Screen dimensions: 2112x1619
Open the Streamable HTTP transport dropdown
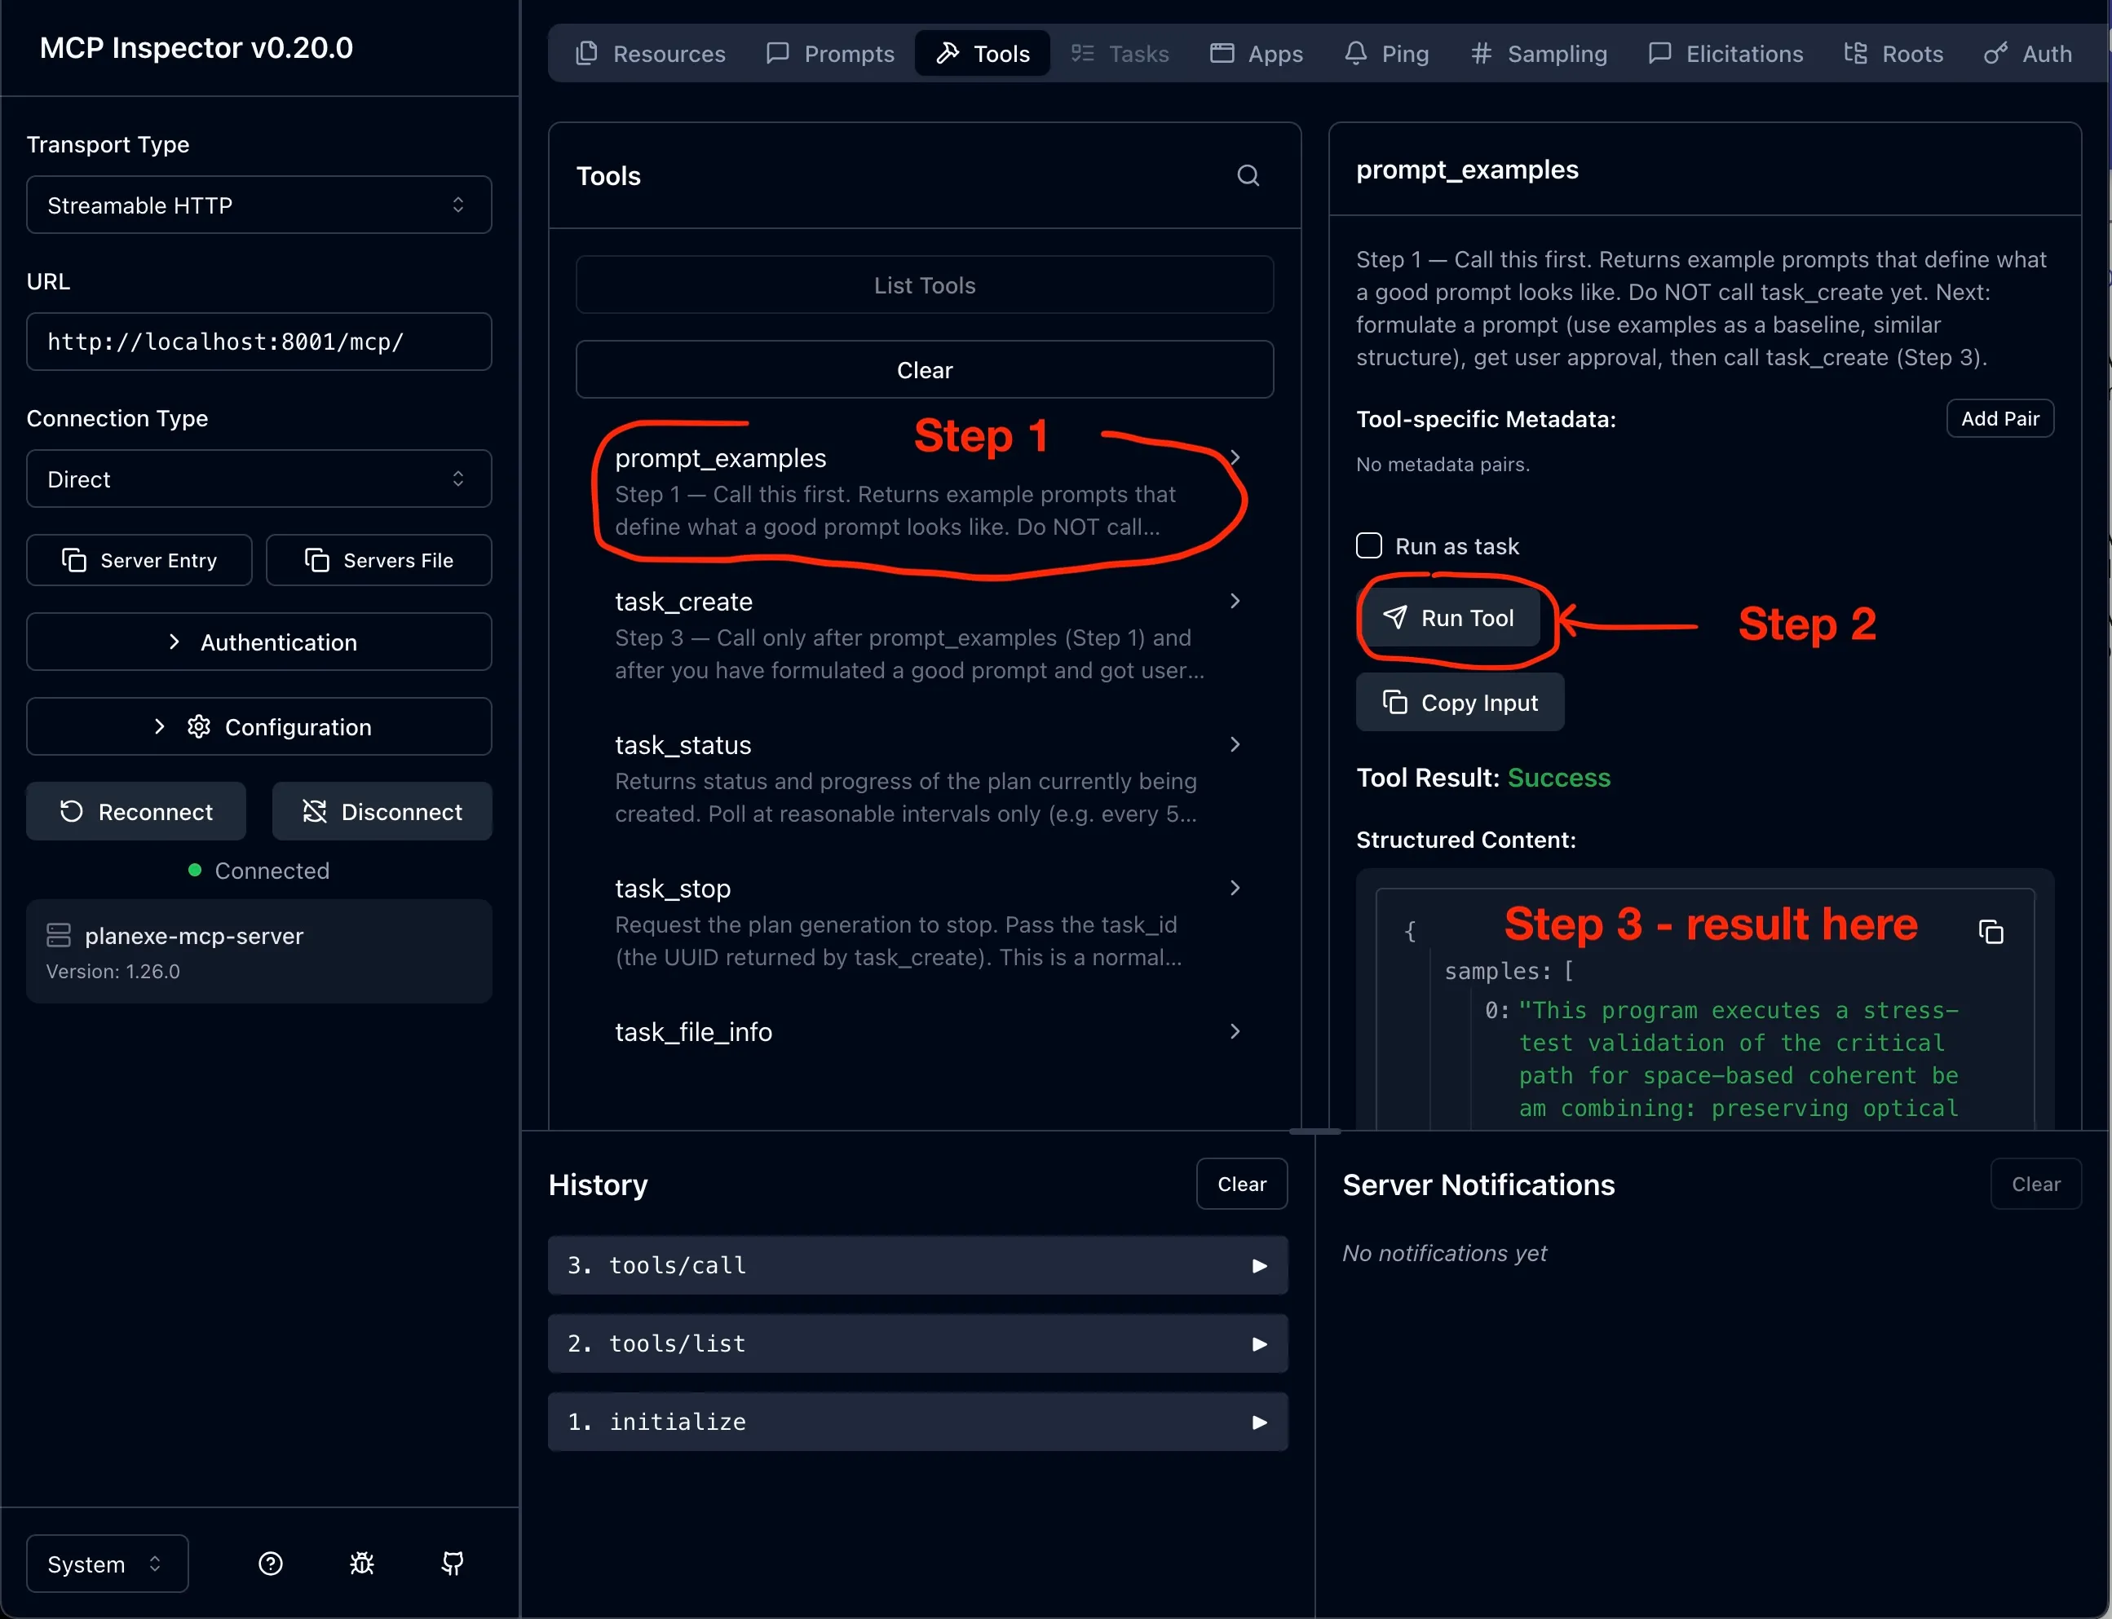coord(258,205)
